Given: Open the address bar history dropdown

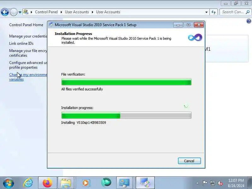Looking at the screenshot, I should 206,12.
